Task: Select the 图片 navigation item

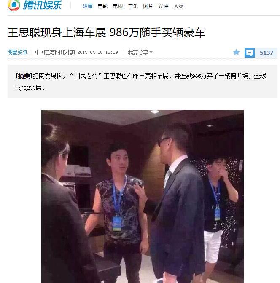Action: (148, 6)
